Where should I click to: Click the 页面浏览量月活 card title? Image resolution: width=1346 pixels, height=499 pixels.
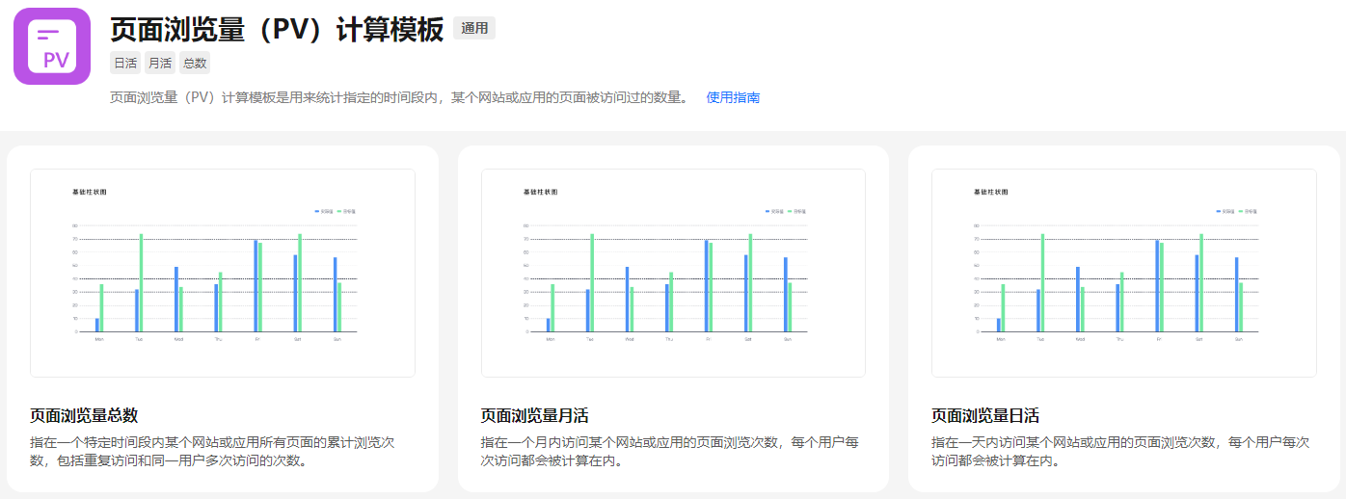[535, 416]
